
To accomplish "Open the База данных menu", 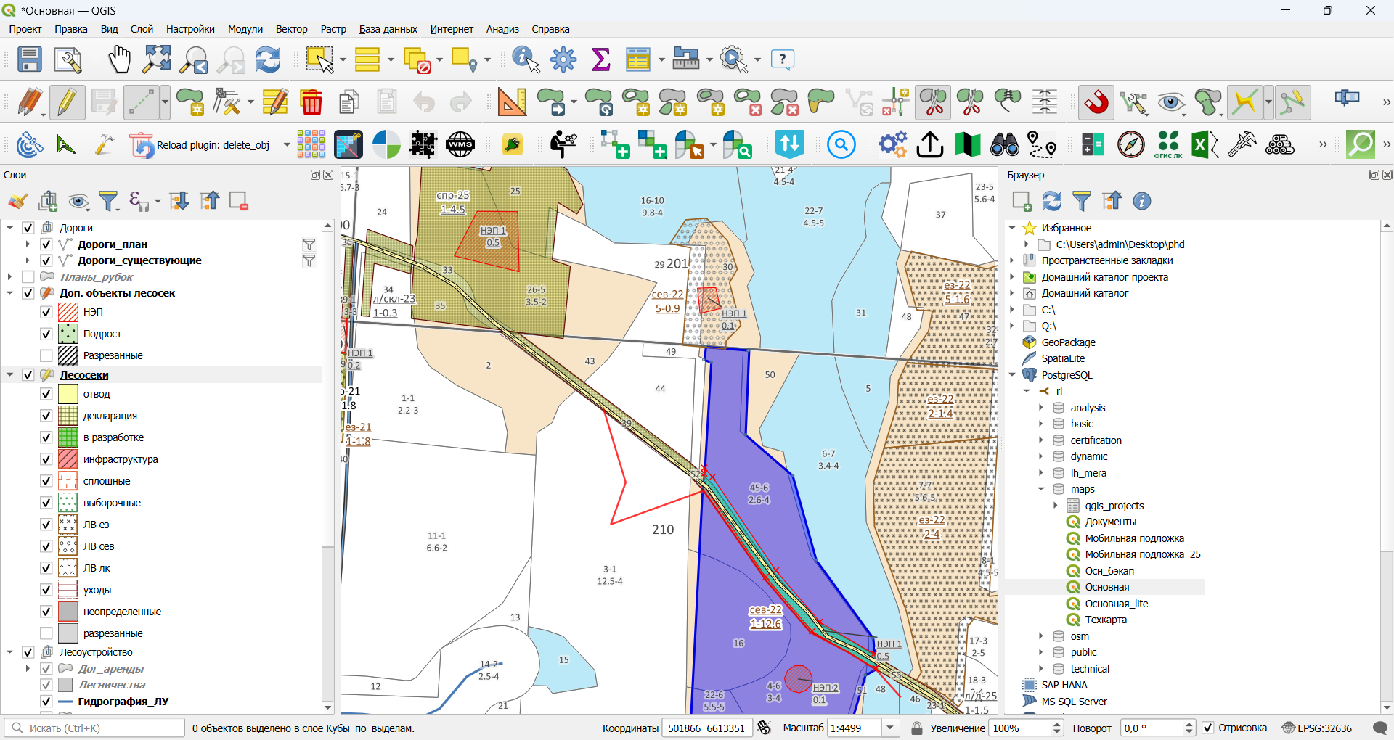I will 388,29.
